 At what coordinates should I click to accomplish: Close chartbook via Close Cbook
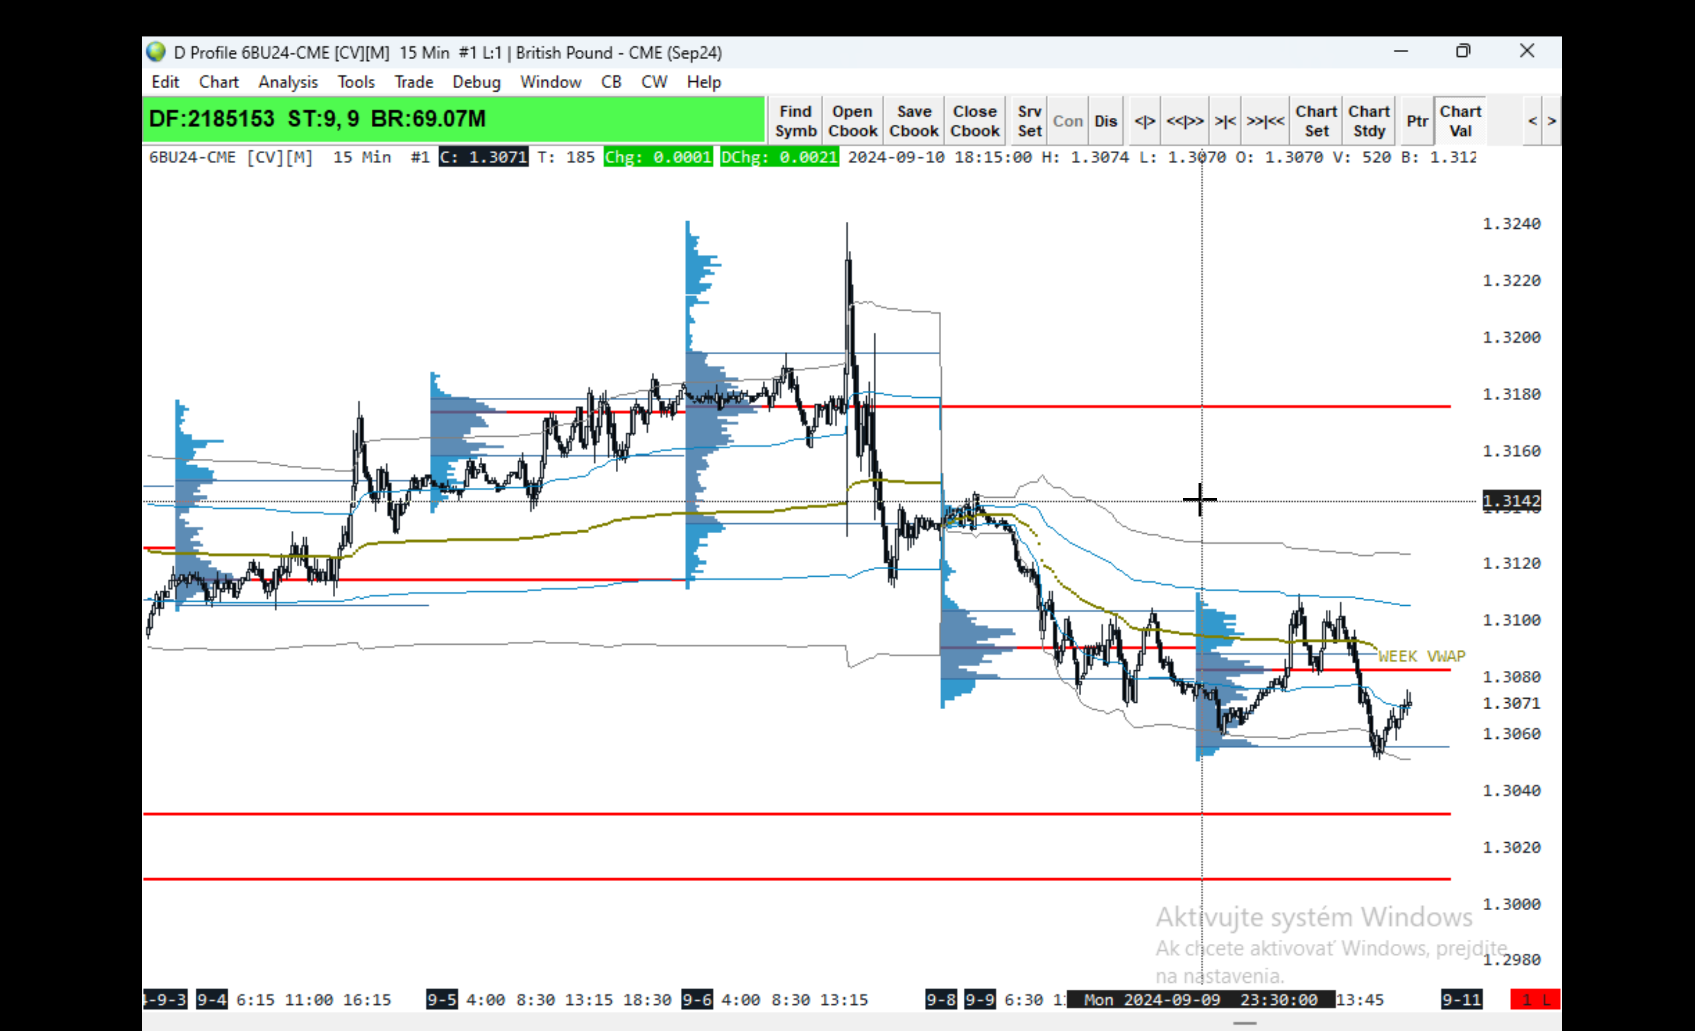(x=975, y=121)
